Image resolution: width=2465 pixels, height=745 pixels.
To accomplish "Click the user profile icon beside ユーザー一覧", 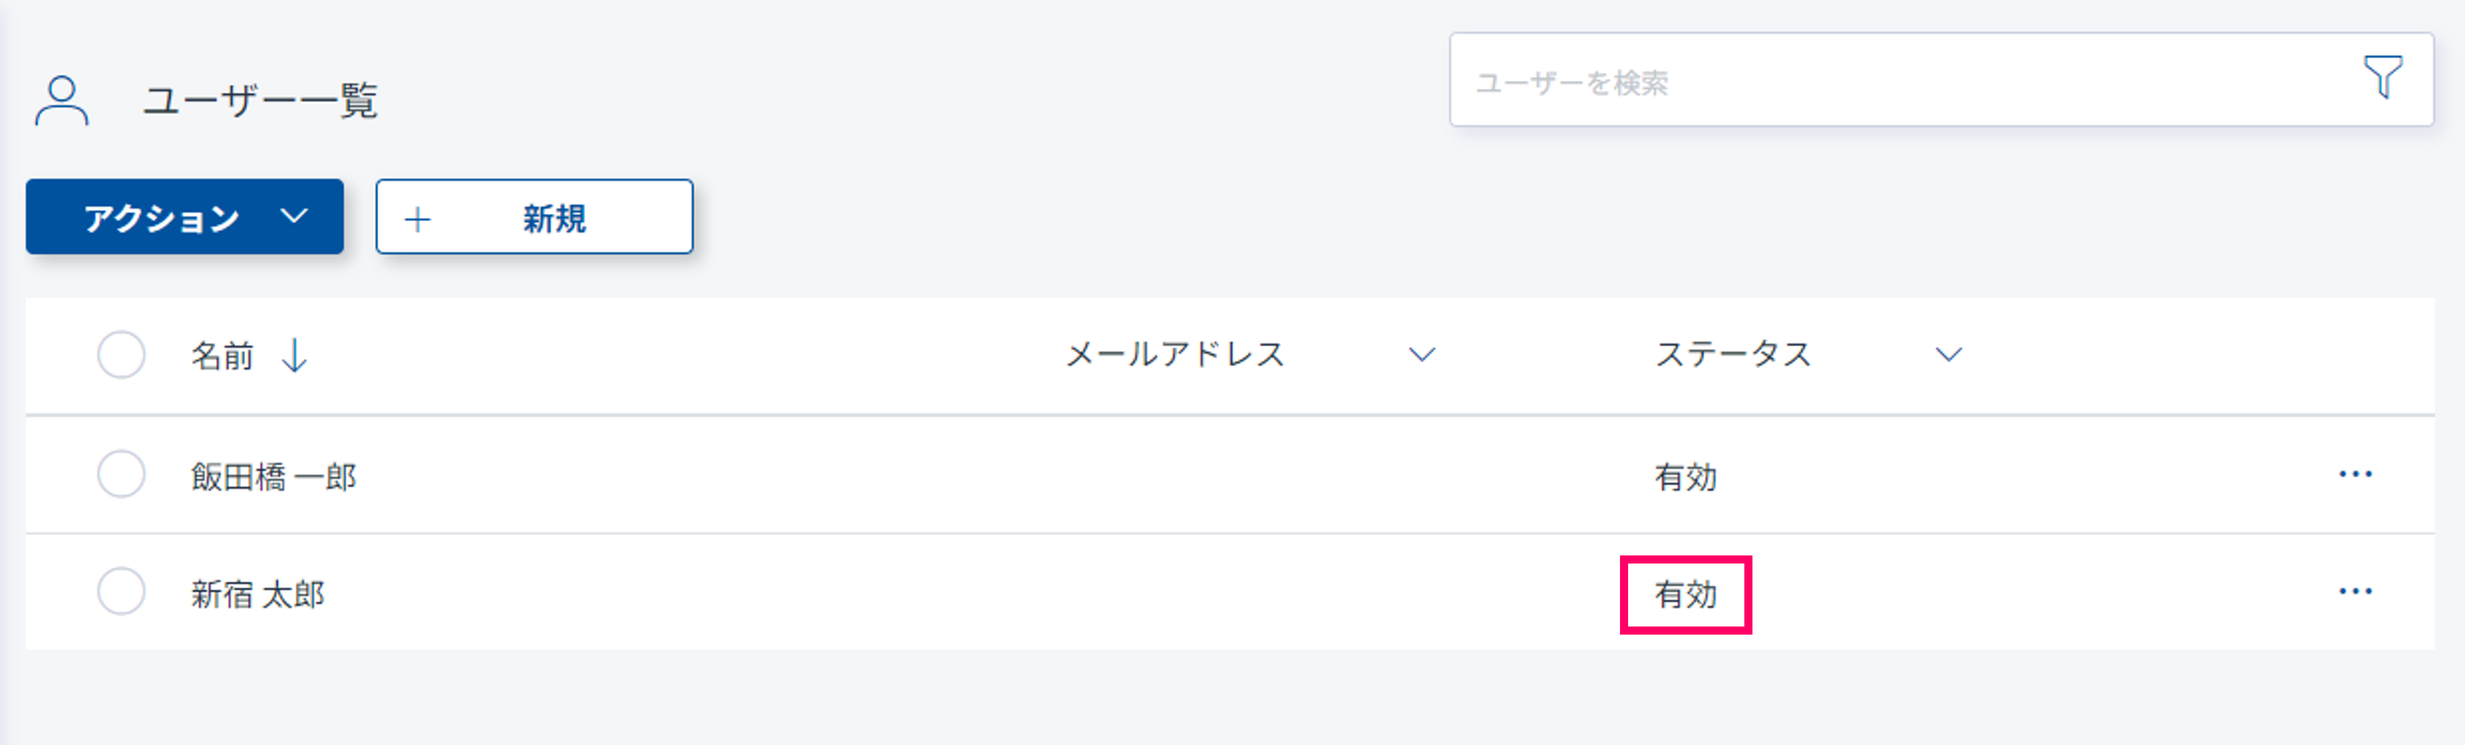I will [62, 101].
